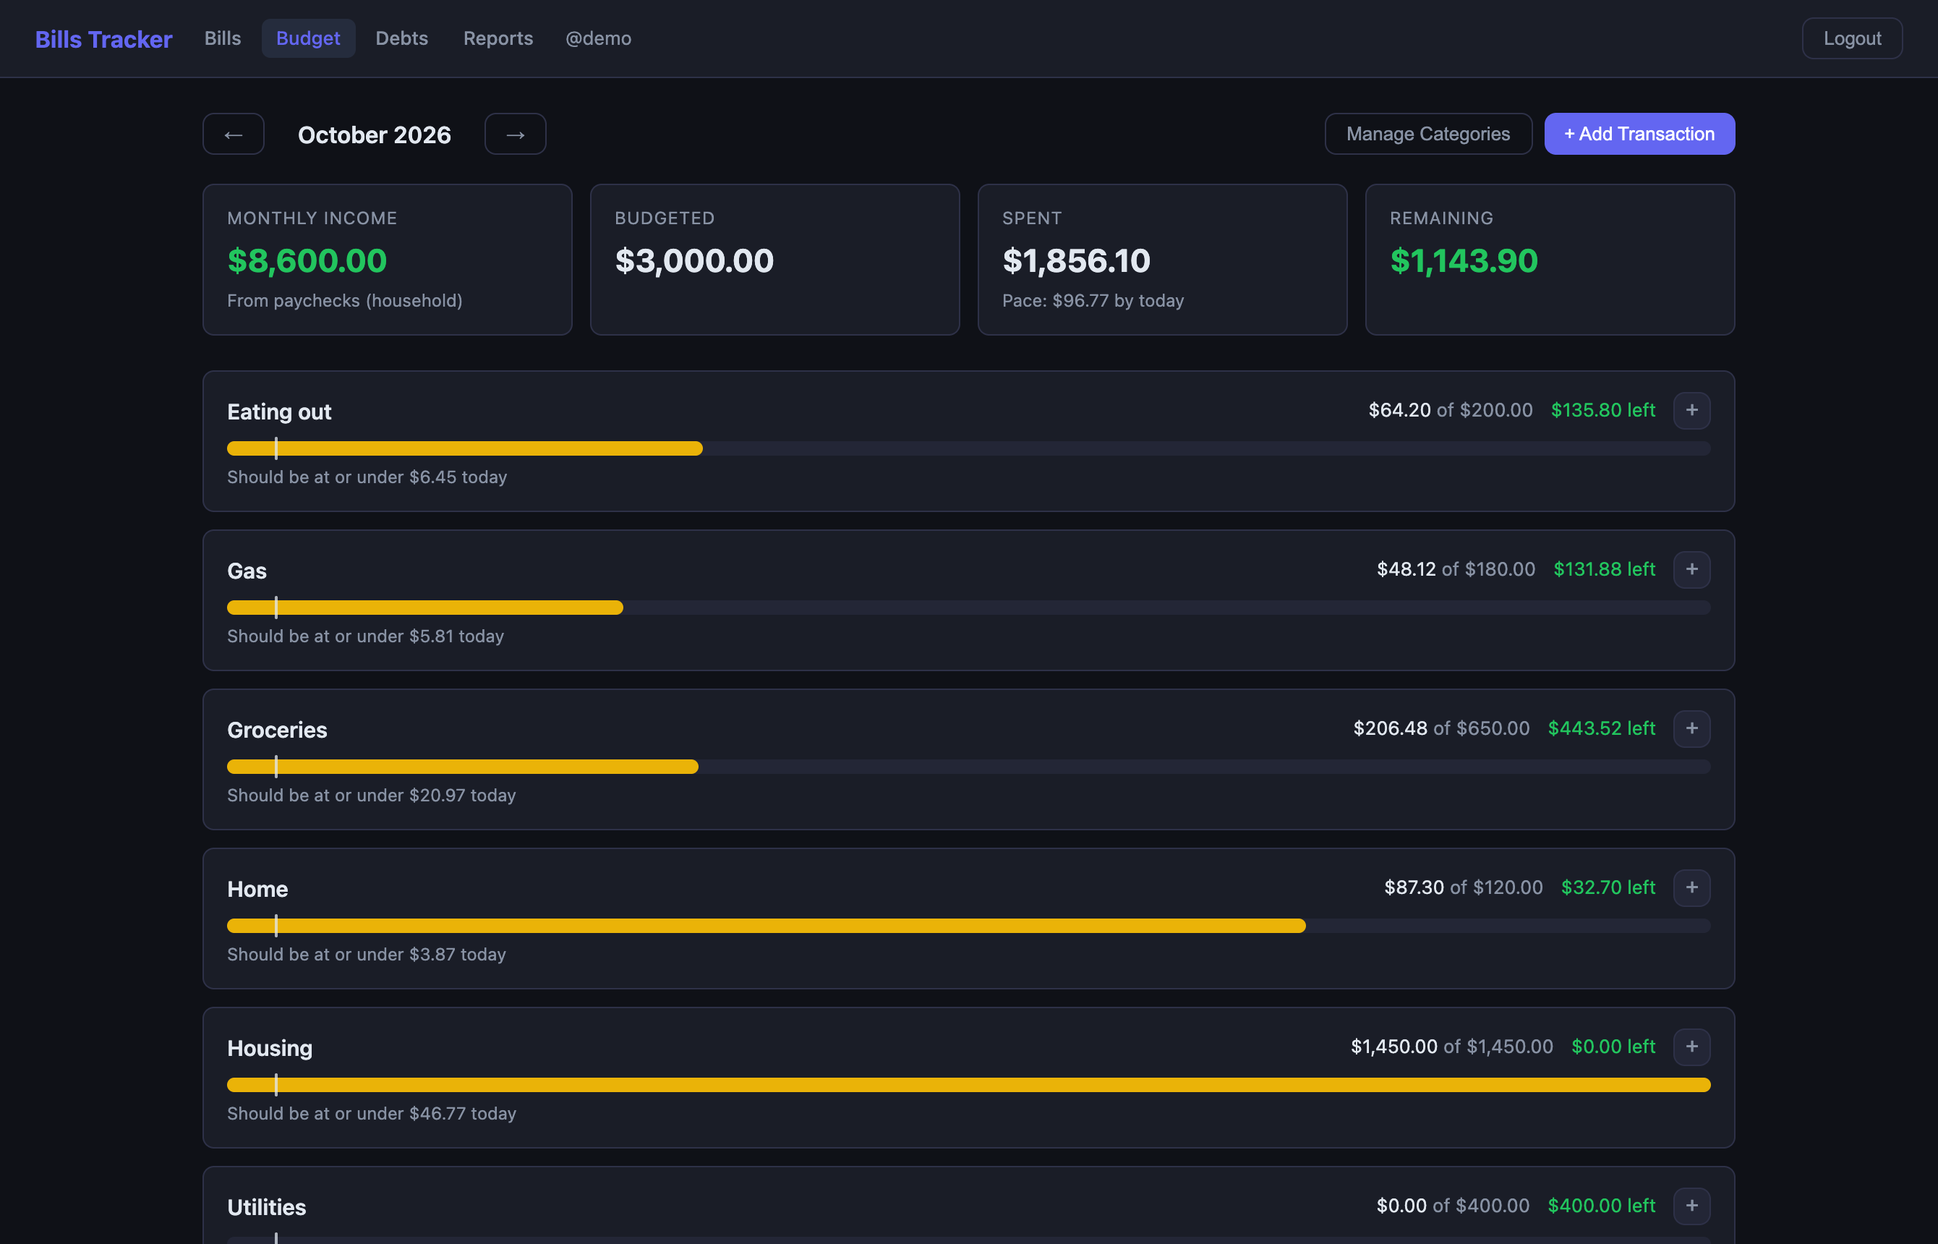Click the Add Transaction button
The width and height of the screenshot is (1938, 1244).
(1639, 134)
